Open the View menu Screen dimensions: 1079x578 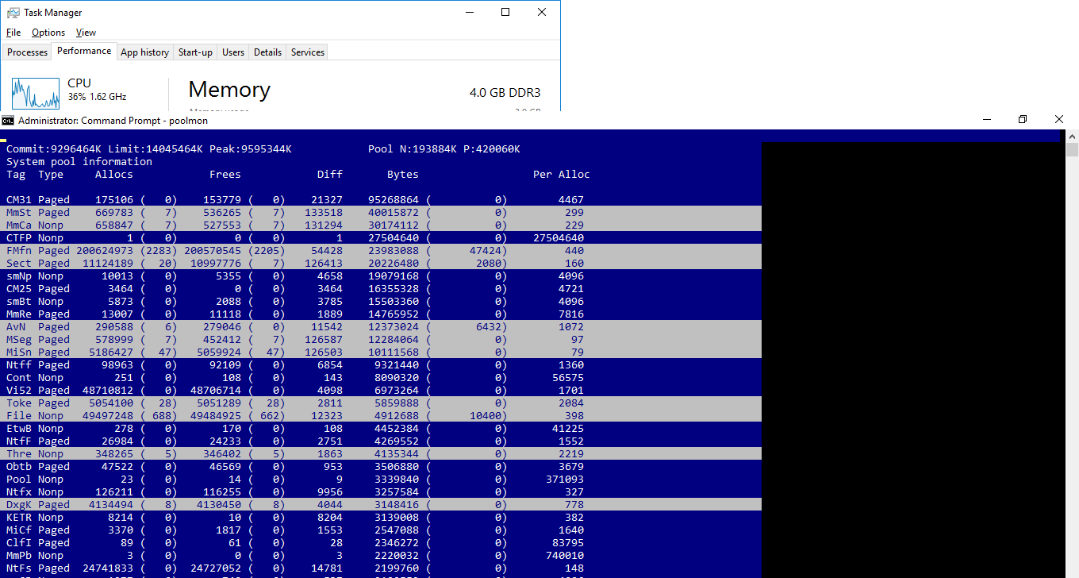(86, 33)
